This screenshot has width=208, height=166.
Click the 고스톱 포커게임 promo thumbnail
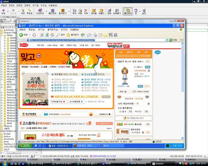(x=35, y=90)
